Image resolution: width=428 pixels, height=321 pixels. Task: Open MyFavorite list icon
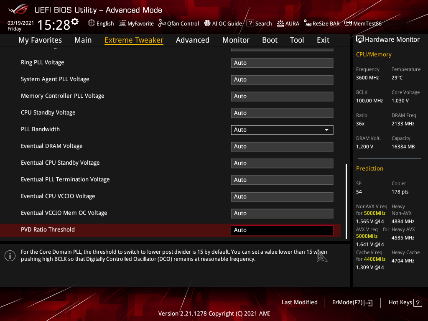click(x=122, y=23)
